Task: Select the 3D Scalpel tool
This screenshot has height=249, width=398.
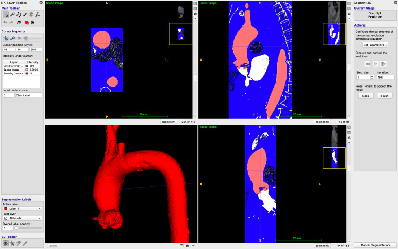Action: click(x=24, y=243)
